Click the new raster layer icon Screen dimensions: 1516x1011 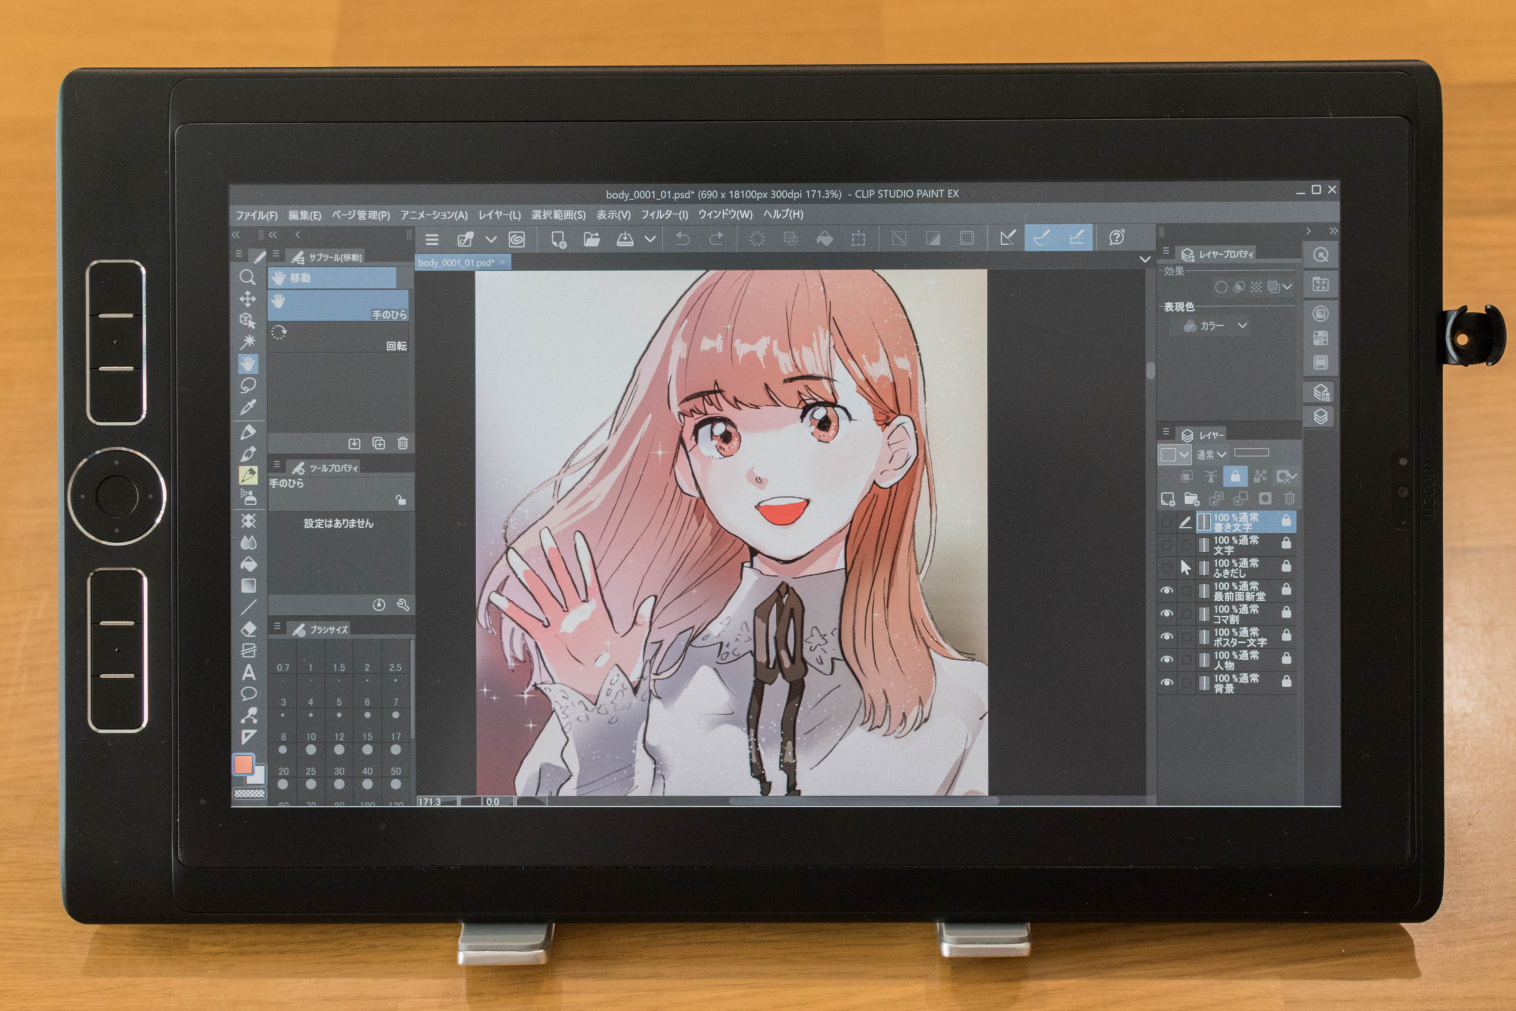1167,499
